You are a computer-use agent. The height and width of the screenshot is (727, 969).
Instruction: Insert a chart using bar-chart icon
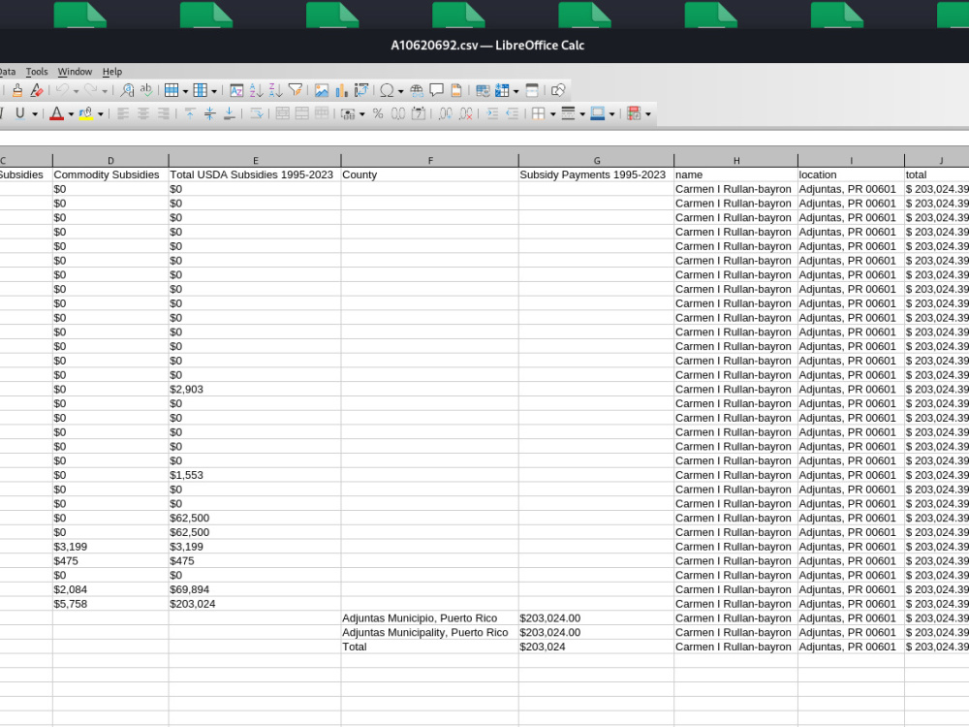pos(341,91)
